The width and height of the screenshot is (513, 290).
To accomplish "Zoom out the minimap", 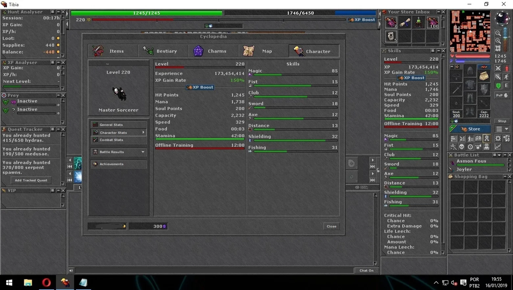I will click(x=498, y=34).
